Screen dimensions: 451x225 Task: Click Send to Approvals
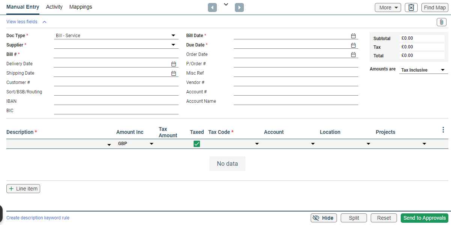[424, 218]
